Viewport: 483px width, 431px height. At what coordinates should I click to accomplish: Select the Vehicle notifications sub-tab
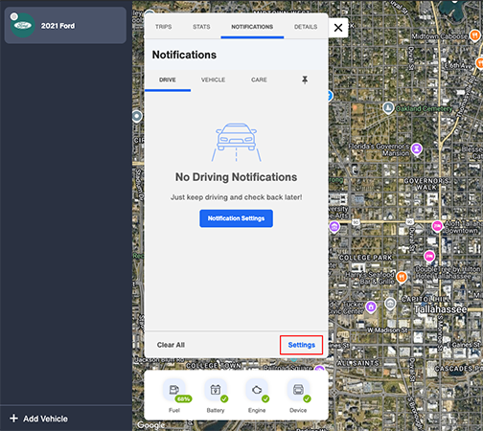click(x=213, y=79)
